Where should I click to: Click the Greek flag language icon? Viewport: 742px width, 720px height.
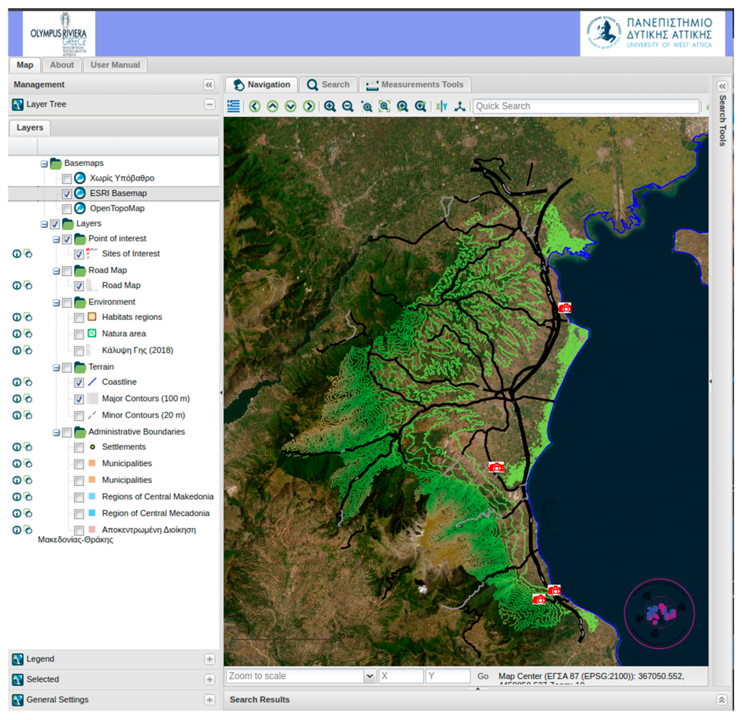pyautogui.click(x=233, y=106)
